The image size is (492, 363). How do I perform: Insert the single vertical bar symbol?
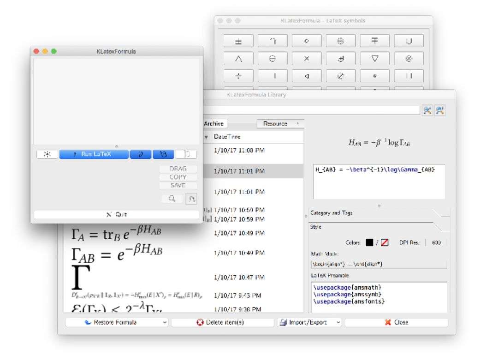[273, 76]
